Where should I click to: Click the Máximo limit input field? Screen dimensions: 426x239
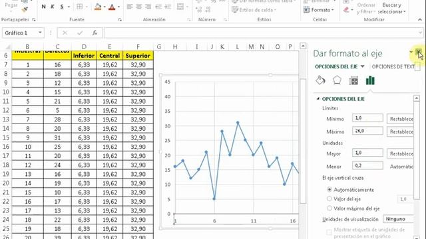(x=367, y=131)
